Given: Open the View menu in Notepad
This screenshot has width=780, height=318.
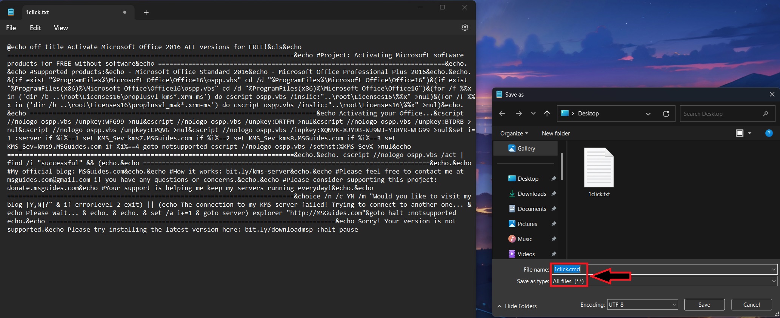Looking at the screenshot, I should (x=61, y=28).
